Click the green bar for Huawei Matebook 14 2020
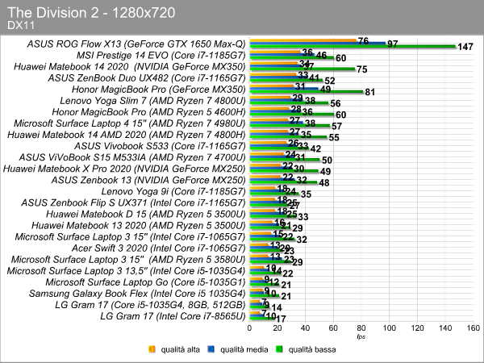This screenshot has height=363, width=484. (302, 69)
